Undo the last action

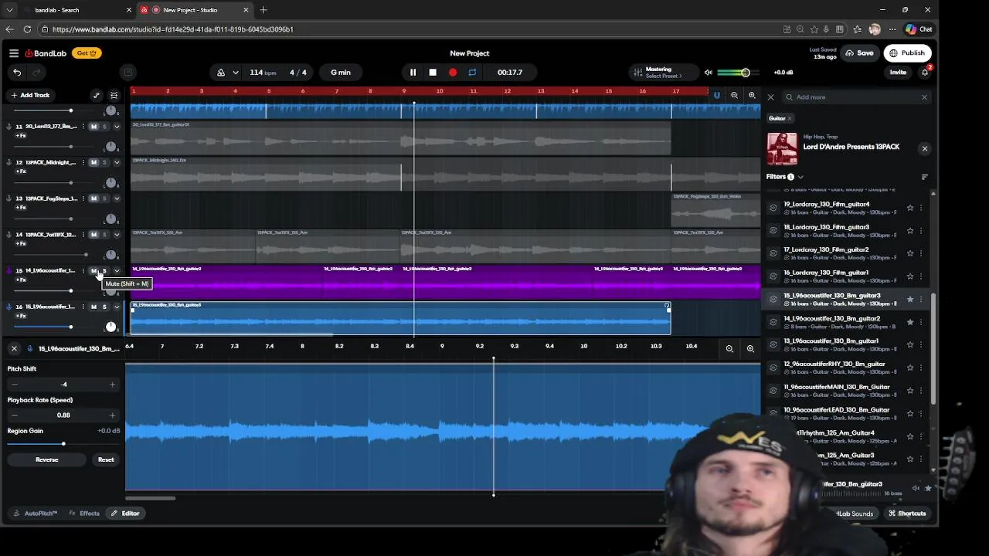[17, 73]
